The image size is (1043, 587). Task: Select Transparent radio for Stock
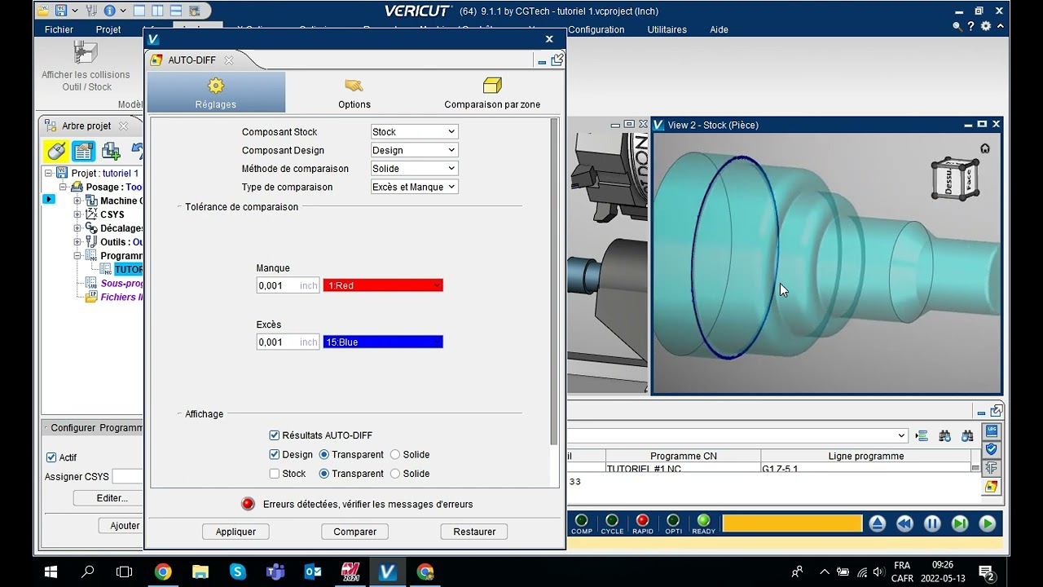pos(324,474)
